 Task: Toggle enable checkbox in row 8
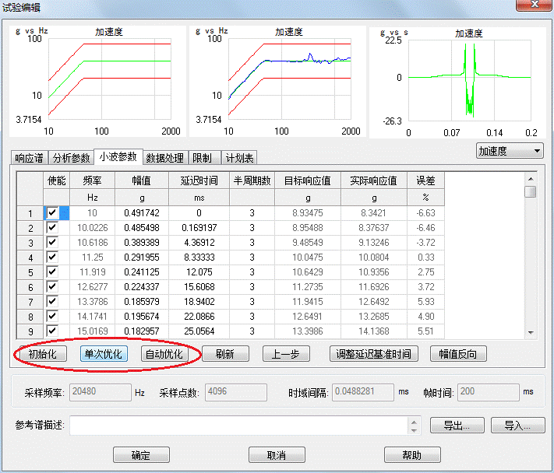coord(52,317)
